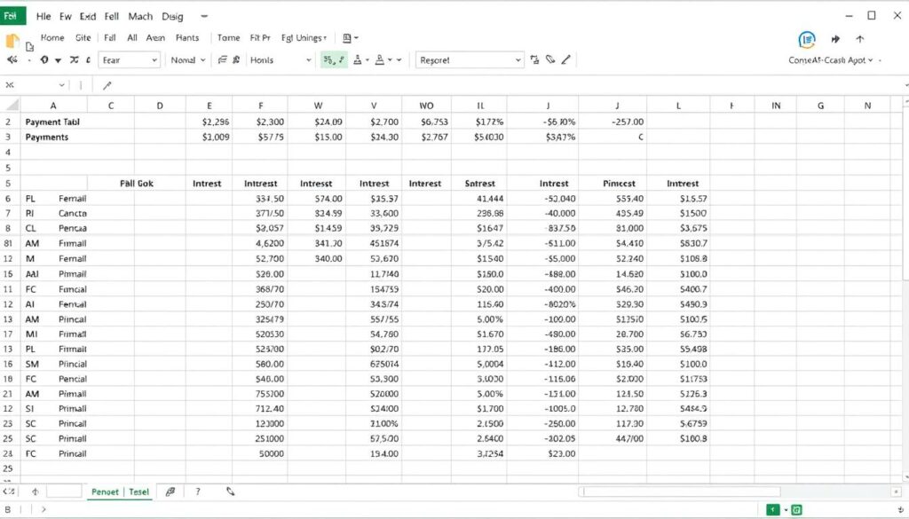Click the select-all corner of the grid
Viewport: 909px width, 519px height.
11,105
